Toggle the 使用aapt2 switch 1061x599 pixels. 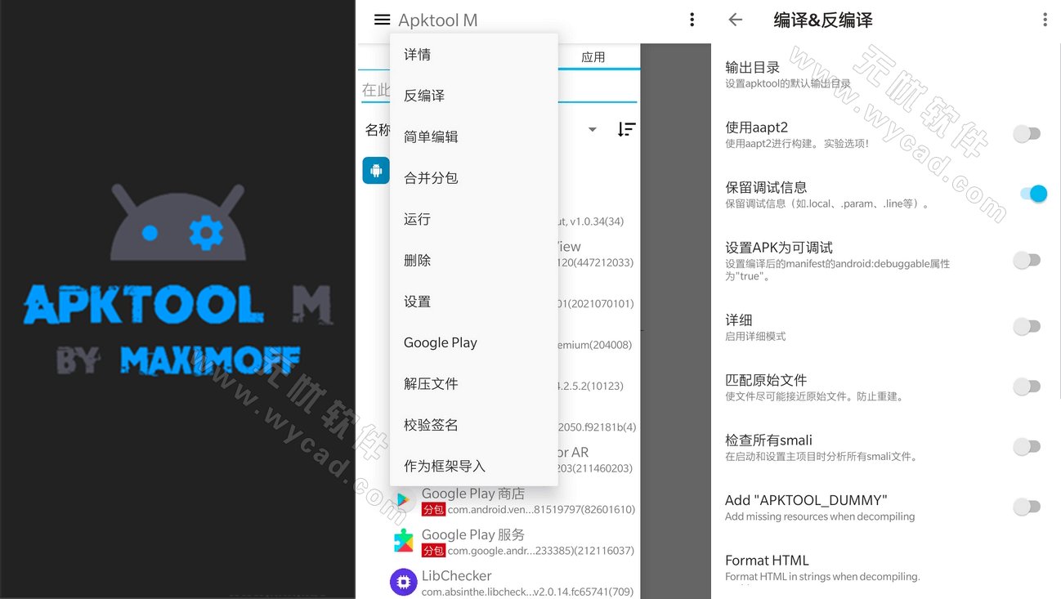pyautogui.click(x=1027, y=134)
